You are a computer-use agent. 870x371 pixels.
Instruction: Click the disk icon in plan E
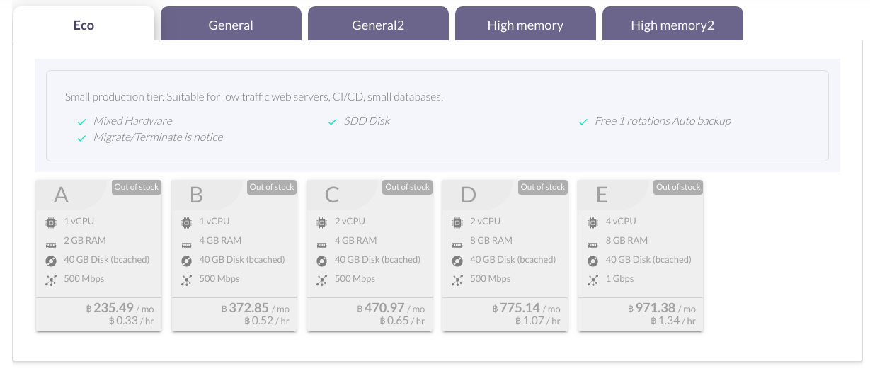tap(593, 261)
